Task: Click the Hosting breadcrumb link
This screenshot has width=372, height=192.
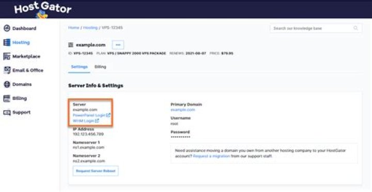Action: (x=90, y=27)
